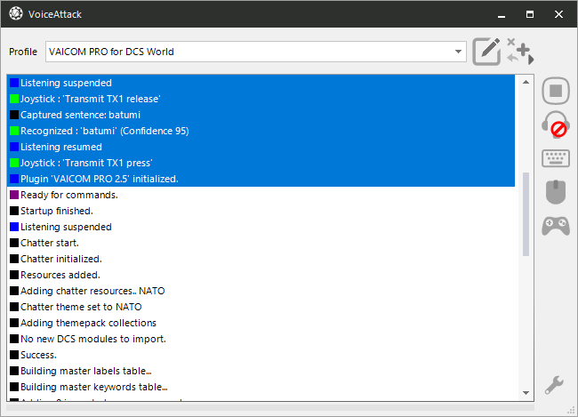578x417 pixels.
Task: Select 'Chatter initialized.' log entry
Action: [261, 259]
